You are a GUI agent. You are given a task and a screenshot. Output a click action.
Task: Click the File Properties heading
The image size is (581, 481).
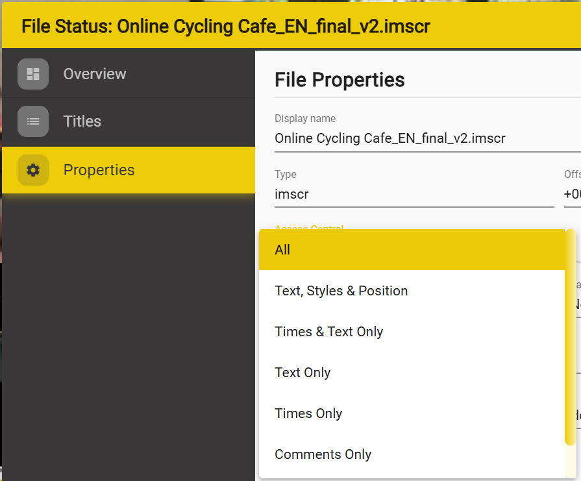click(x=340, y=80)
